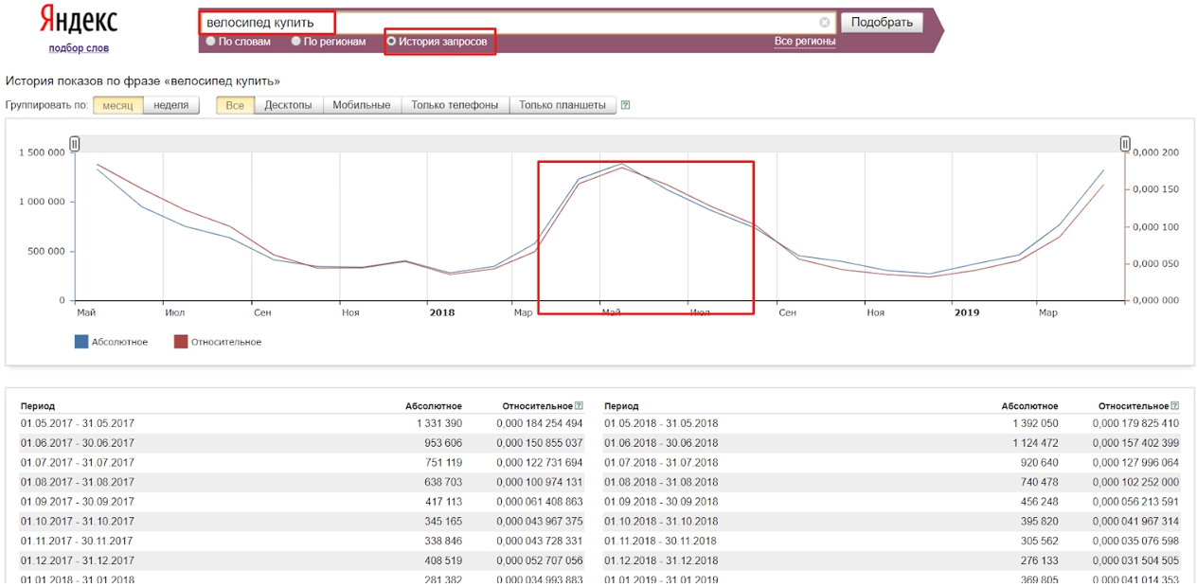Switch to the Мобильные tab
This screenshot has height=587, width=1197.
[x=362, y=105]
